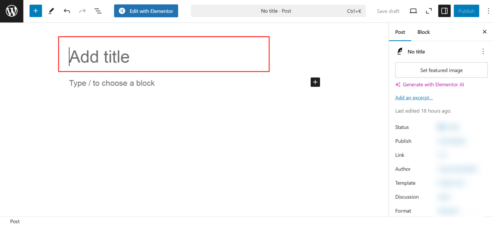This screenshot has height=225, width=494.
Task: Undo the last change
Action: [67, 11]
